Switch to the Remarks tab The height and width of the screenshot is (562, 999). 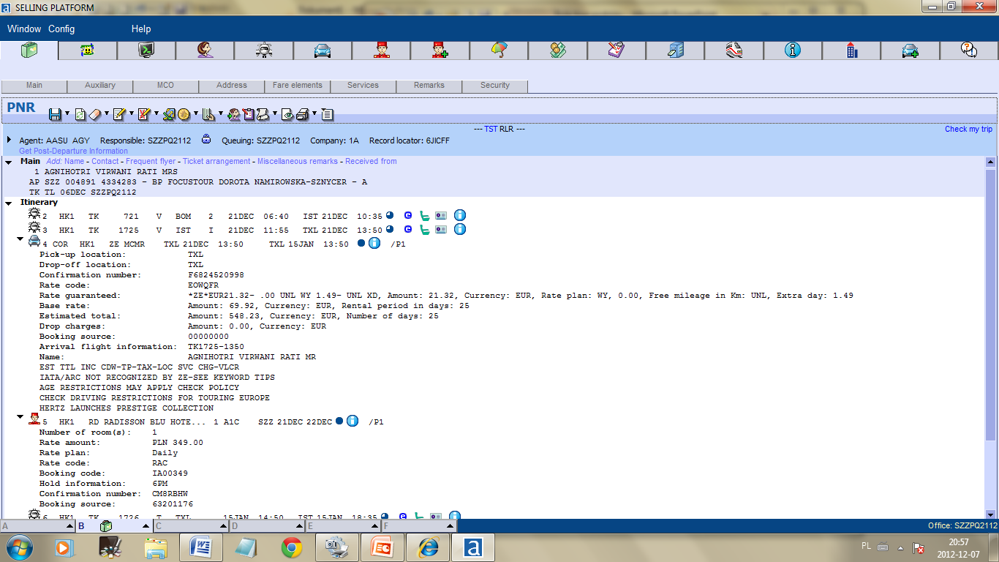tap(429, 86)
